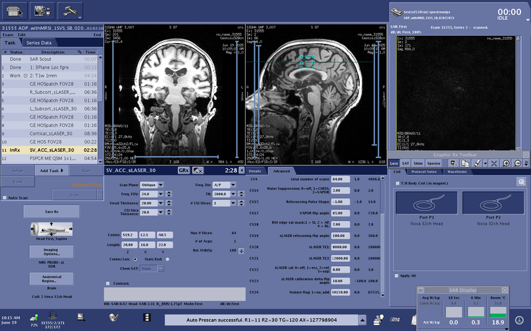Collapse scan parameters with the left arrow by 2:28
Screen dimensions: 531x331
click(242, 170)
